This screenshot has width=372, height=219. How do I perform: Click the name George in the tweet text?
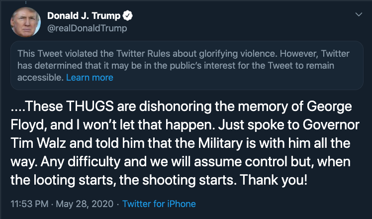tap(329, 107)
